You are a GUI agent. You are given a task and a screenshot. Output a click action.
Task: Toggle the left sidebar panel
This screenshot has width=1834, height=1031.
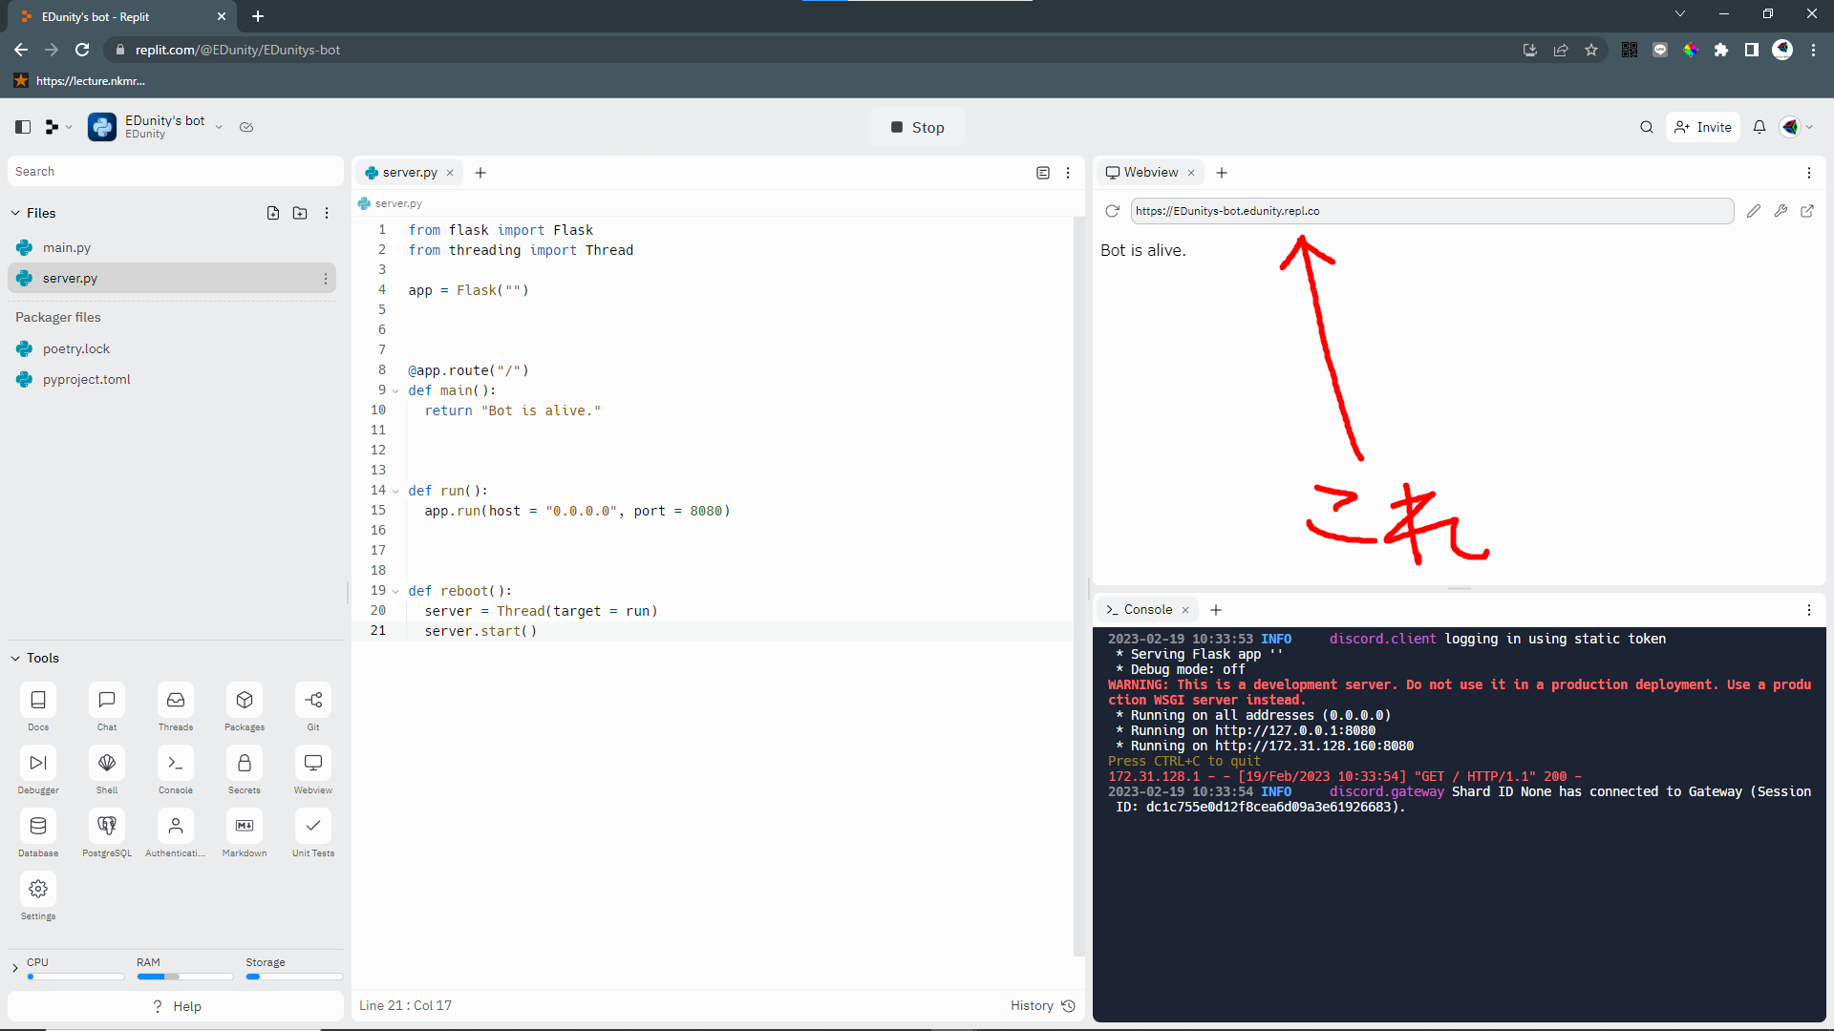(23, 127)
